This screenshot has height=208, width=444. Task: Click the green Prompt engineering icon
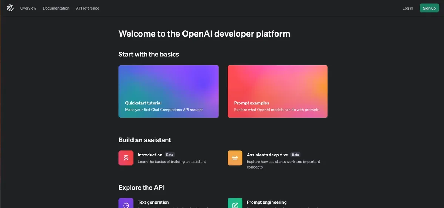point(235,203)
